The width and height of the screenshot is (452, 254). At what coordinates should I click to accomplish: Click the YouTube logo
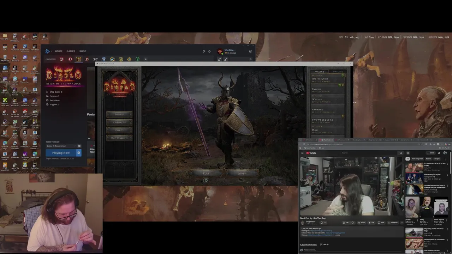coord(311,153)
